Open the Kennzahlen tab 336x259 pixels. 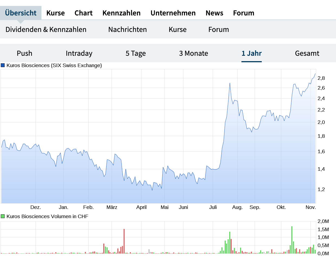click(121, 13)
